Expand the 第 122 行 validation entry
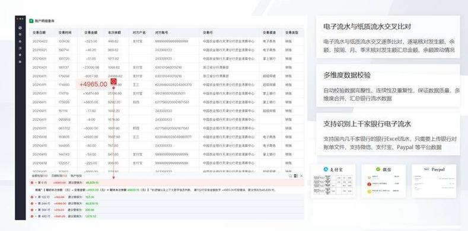This screenshot has width=468, height=231. click(35, 197)
